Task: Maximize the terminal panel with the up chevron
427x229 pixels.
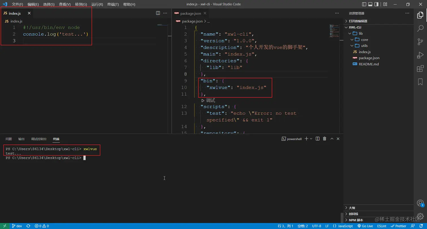Action: tap(332, 139)
